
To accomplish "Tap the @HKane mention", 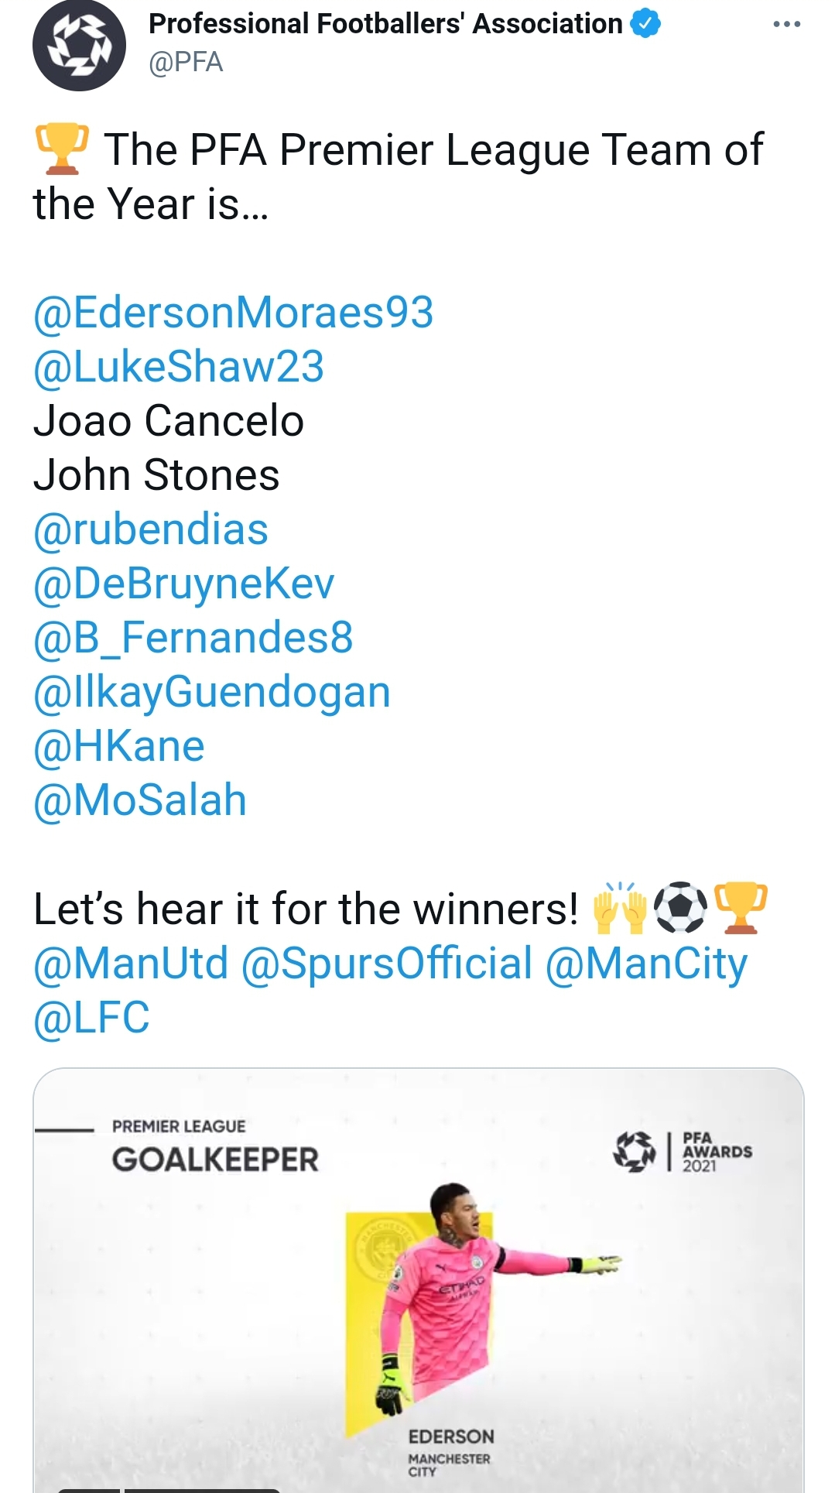I will [x=119, y=746].
